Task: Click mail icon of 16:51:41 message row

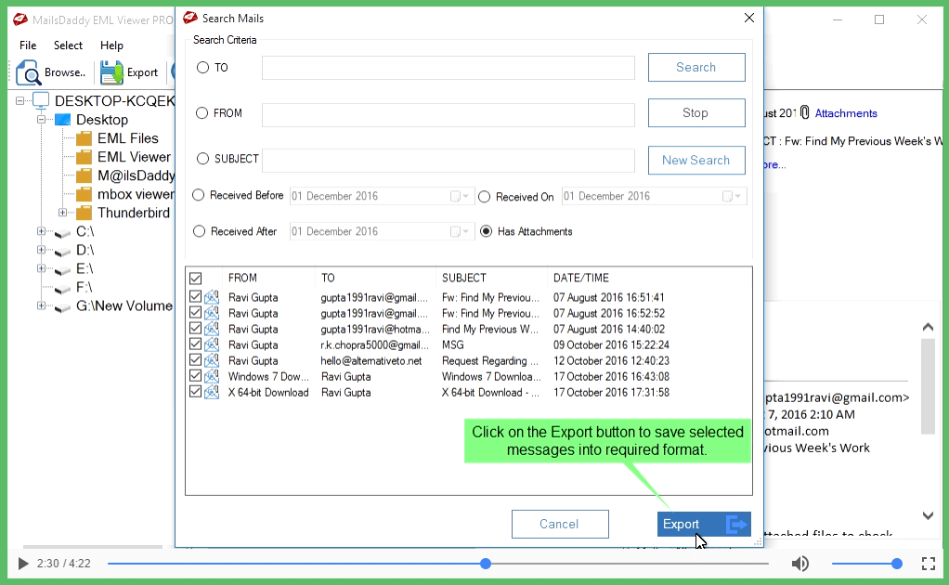Action: [x=211, y=297]
